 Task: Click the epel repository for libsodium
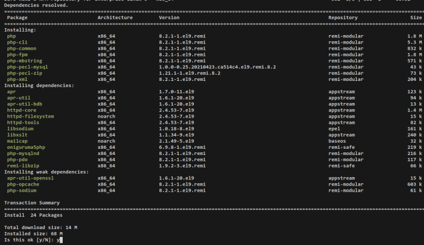(x=334, y=128)
